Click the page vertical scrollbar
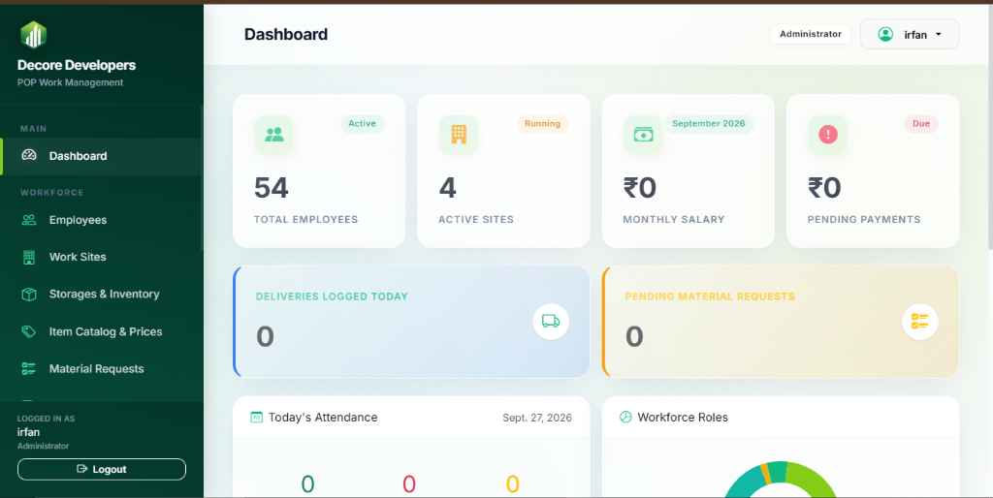993x498 pixels. [x=989, y=127]
